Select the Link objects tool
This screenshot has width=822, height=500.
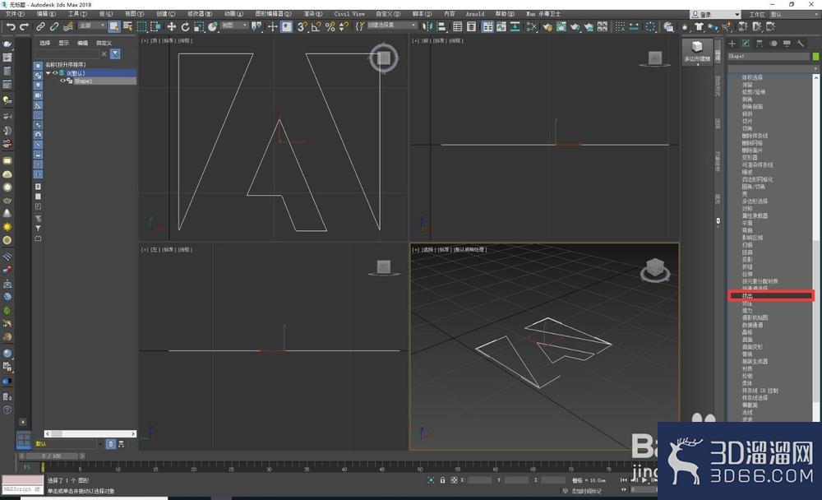[40, 27]
